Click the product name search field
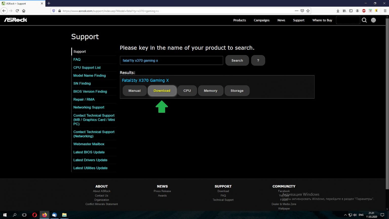Screen dimensions: 389x219 (171, 61)
